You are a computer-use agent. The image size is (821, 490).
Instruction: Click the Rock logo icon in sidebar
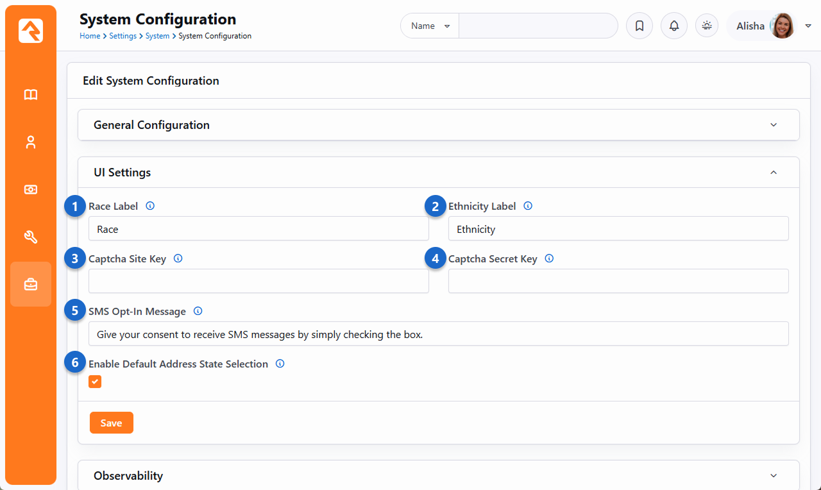(31, 31)
